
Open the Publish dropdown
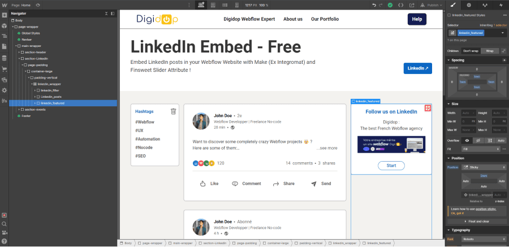coord(435,5)
